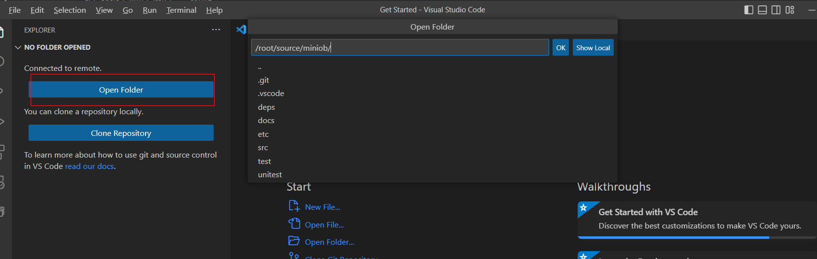Screen dimensions: 817x259
Task: Focus the /root/source/miniob/ path input
Action: tap(400, 48)
